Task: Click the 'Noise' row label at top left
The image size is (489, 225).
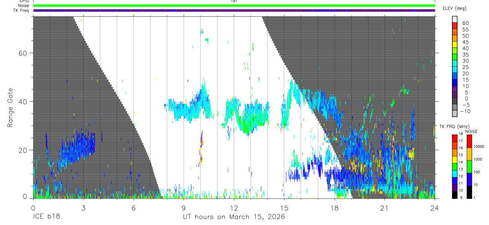Action: tap(24, 6)
